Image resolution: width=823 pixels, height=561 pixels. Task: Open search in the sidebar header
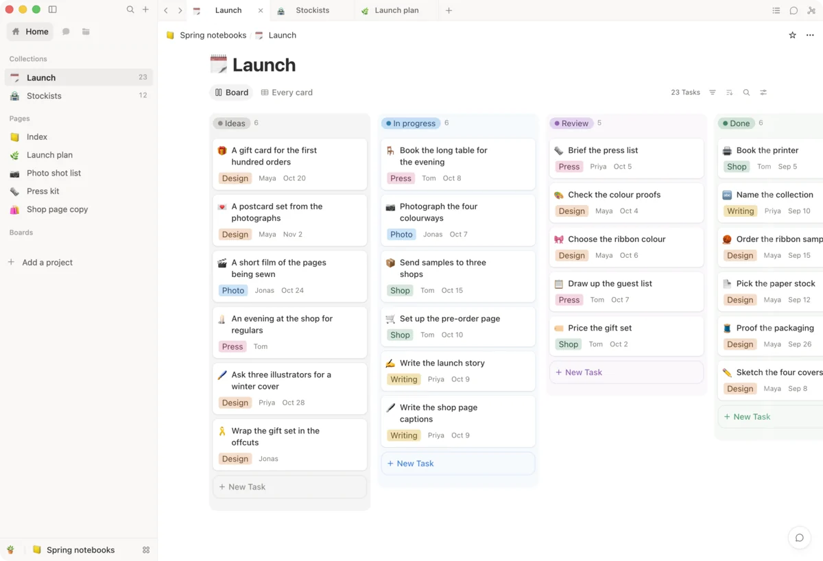130,10
